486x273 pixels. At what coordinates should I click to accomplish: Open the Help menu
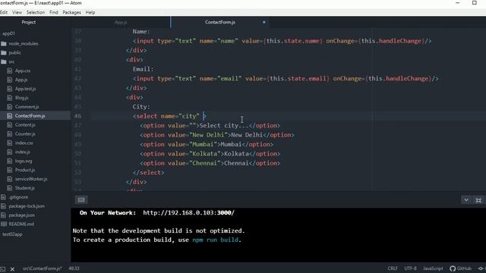click(90, 12)
